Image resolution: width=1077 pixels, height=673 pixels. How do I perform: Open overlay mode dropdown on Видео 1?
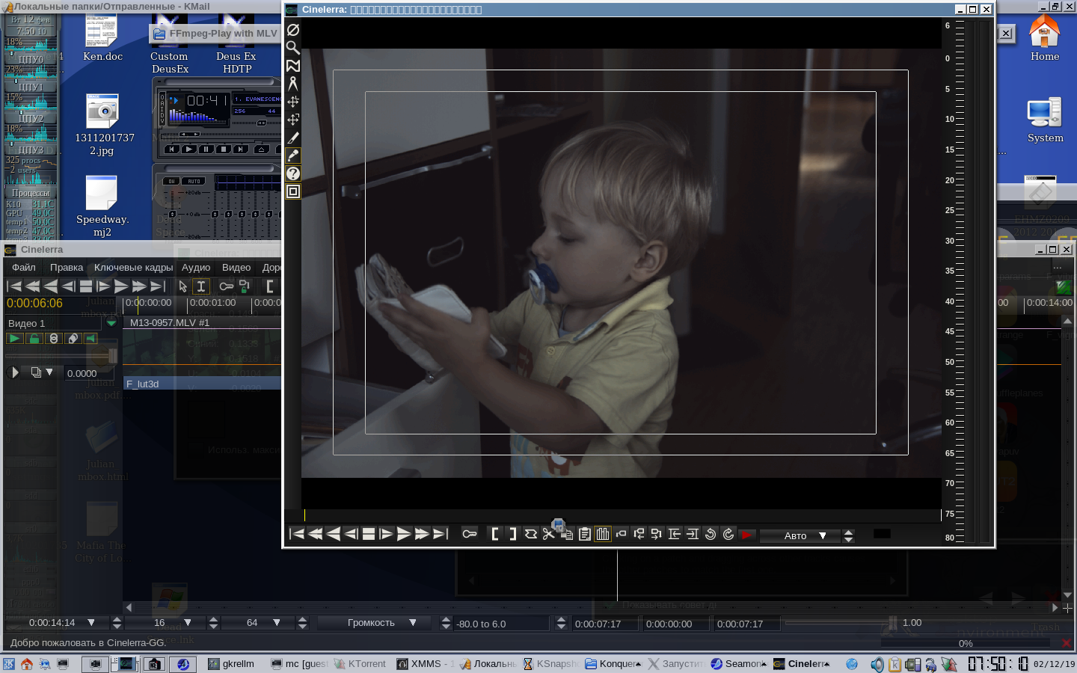coord(42,372)
